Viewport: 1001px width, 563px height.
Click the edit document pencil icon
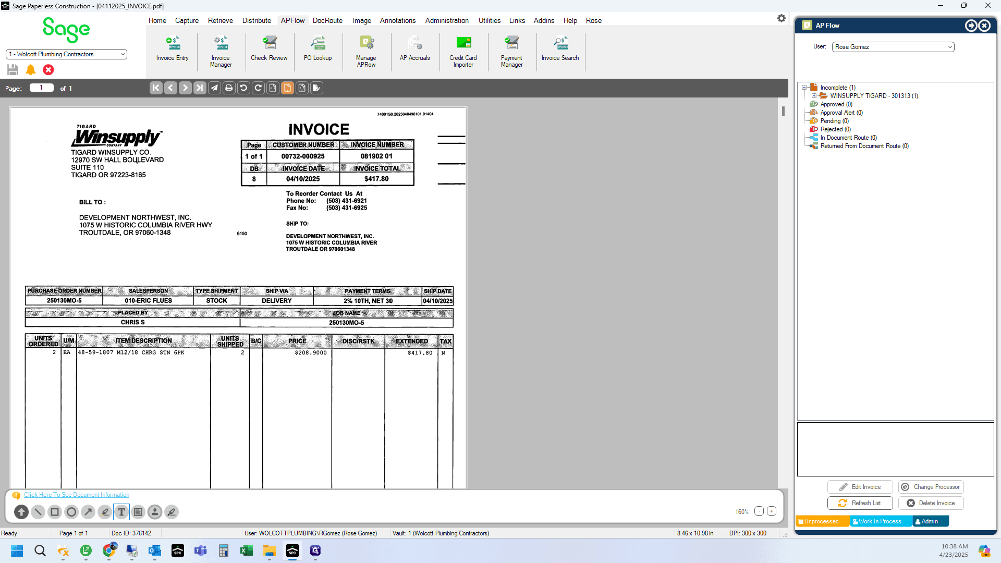pyautogui.click(x=316, y=88)
